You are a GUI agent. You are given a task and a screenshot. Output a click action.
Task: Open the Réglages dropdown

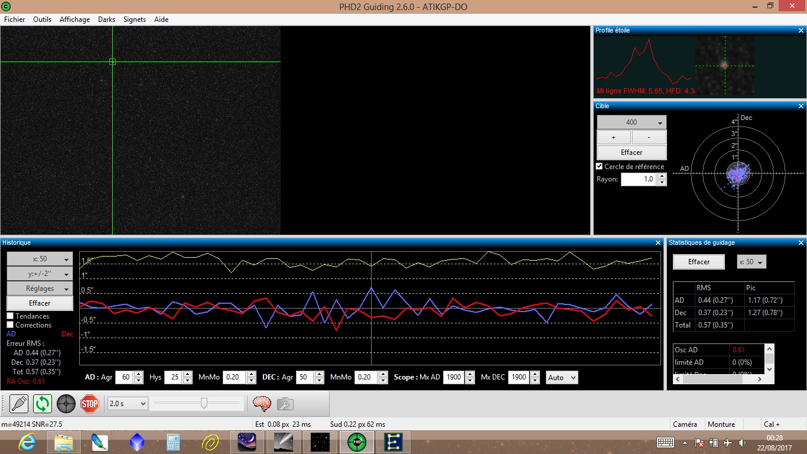(x=40, y=288)
